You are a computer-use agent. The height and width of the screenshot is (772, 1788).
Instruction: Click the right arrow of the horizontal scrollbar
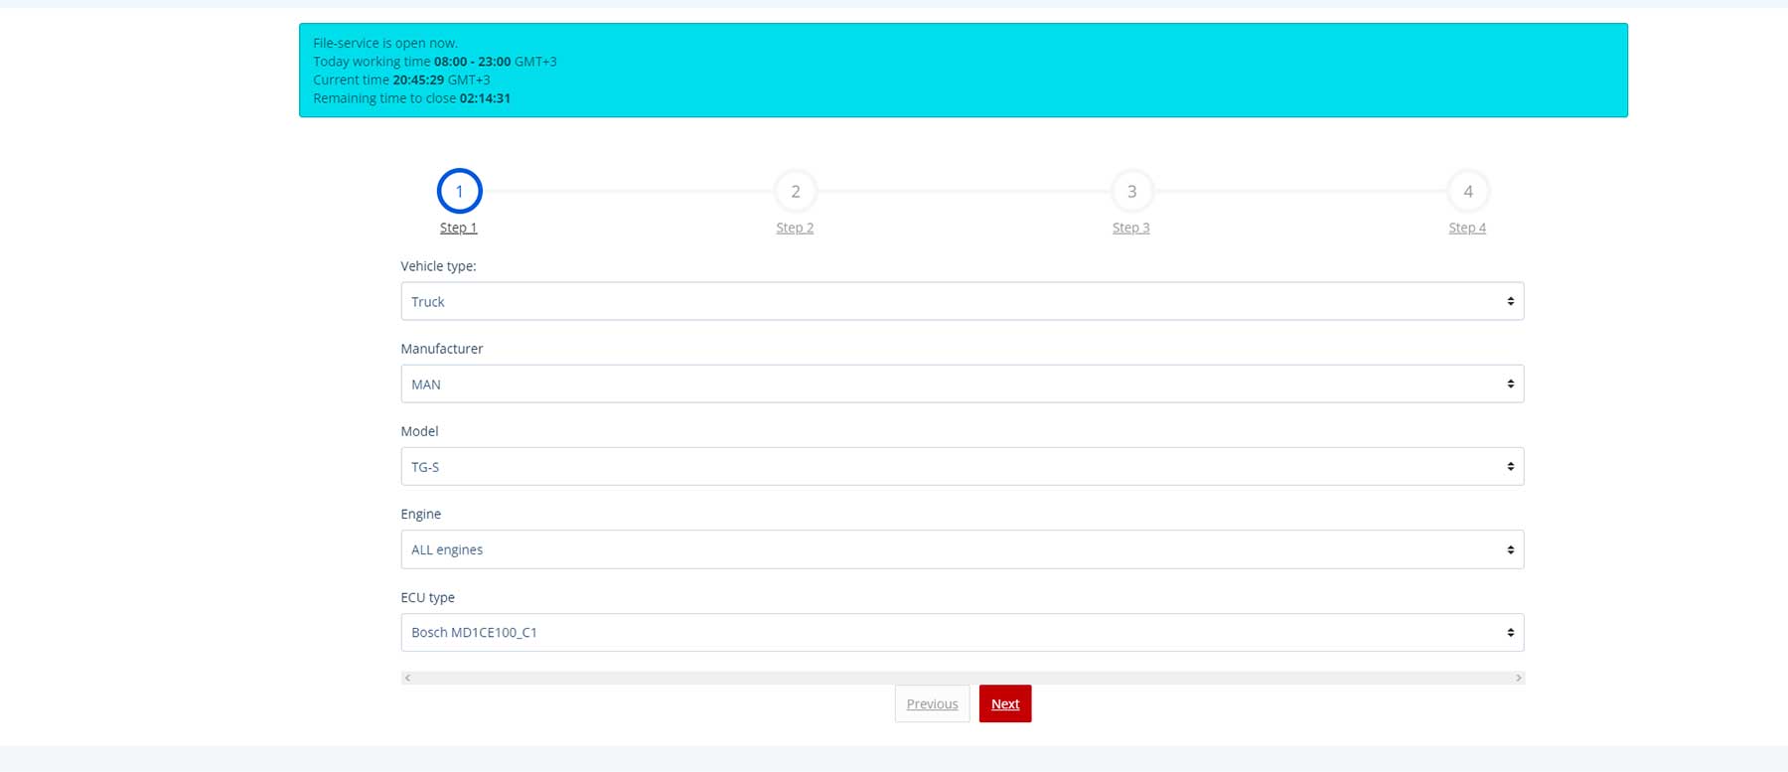coord(1518,678)
